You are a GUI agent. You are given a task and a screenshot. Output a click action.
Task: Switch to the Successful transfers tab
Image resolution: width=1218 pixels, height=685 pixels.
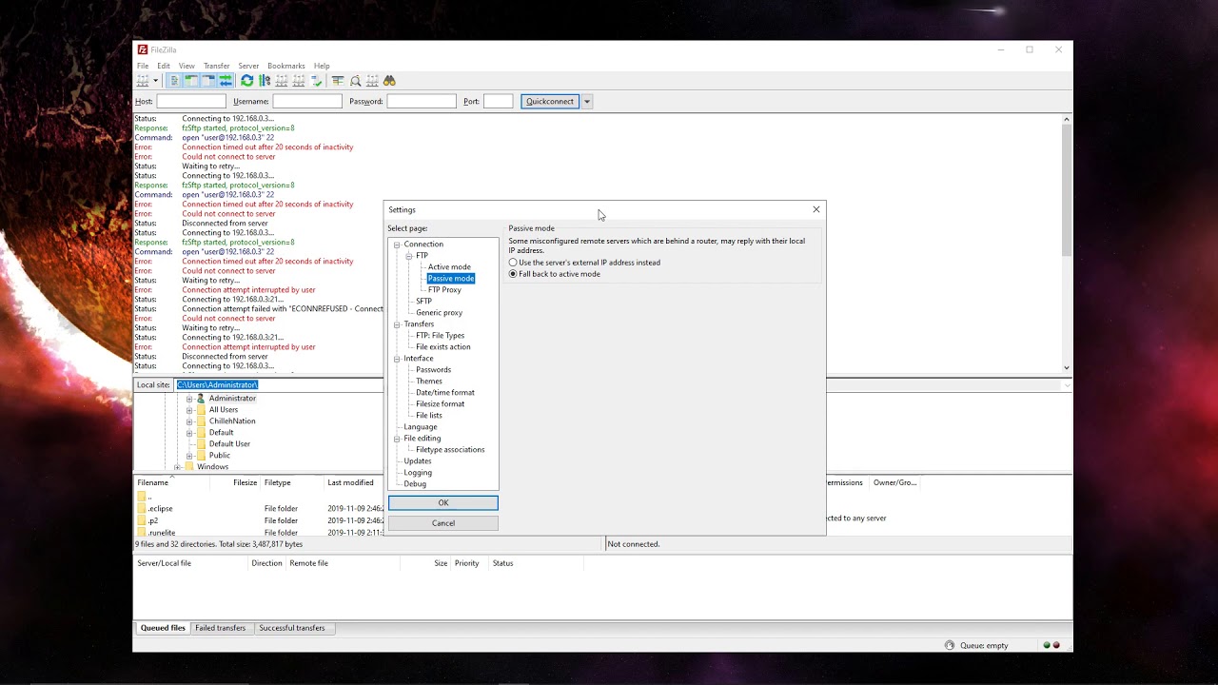click(x=292, y=628)
